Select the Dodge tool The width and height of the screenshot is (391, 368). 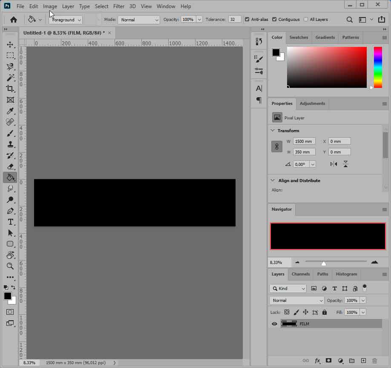click(10, 200)
